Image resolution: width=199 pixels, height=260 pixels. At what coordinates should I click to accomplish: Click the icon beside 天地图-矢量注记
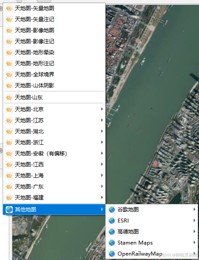(9, 19)
